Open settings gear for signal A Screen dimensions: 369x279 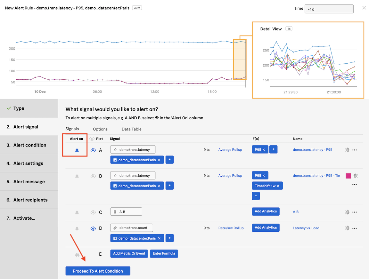pos(347,150)
